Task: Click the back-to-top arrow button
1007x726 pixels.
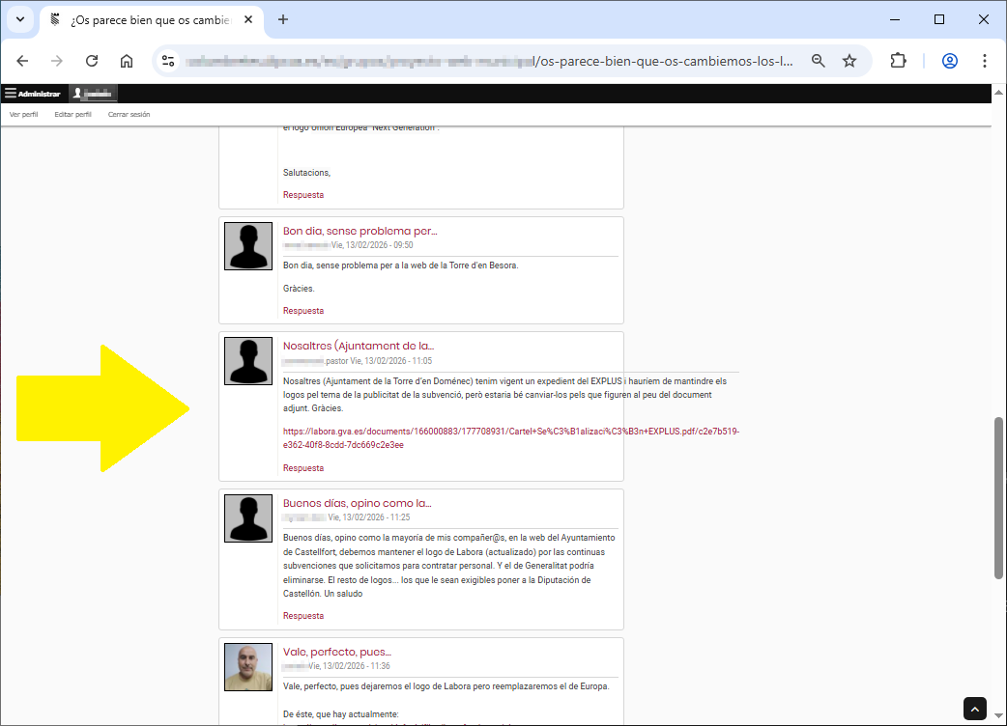Action: point(975,709)
